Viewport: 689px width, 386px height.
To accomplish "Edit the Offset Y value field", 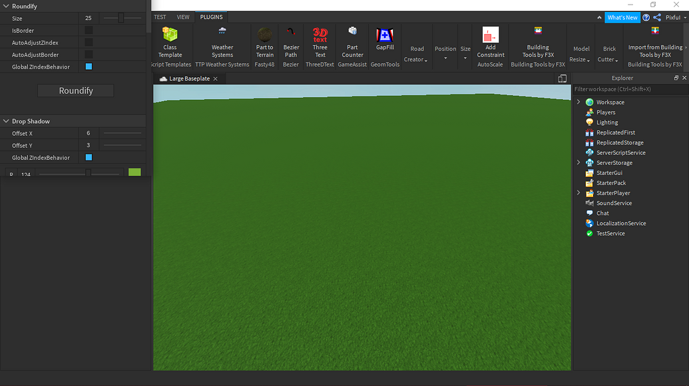I will (x=89, y=145).
